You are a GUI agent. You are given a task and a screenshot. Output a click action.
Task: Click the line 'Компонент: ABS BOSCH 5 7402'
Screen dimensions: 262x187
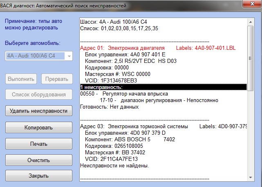pyautogui.click(x=130, y=139)
